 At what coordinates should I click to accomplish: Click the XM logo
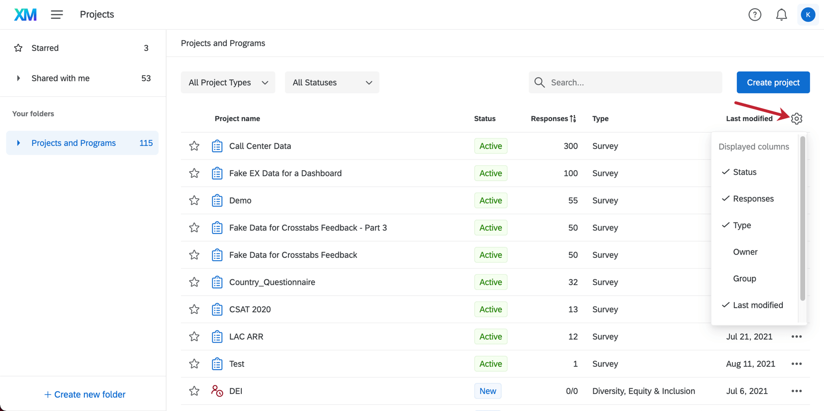click(25, 15)
